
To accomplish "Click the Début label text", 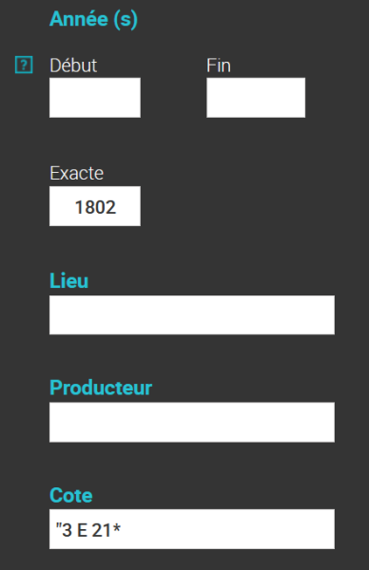I will (73, 66).
